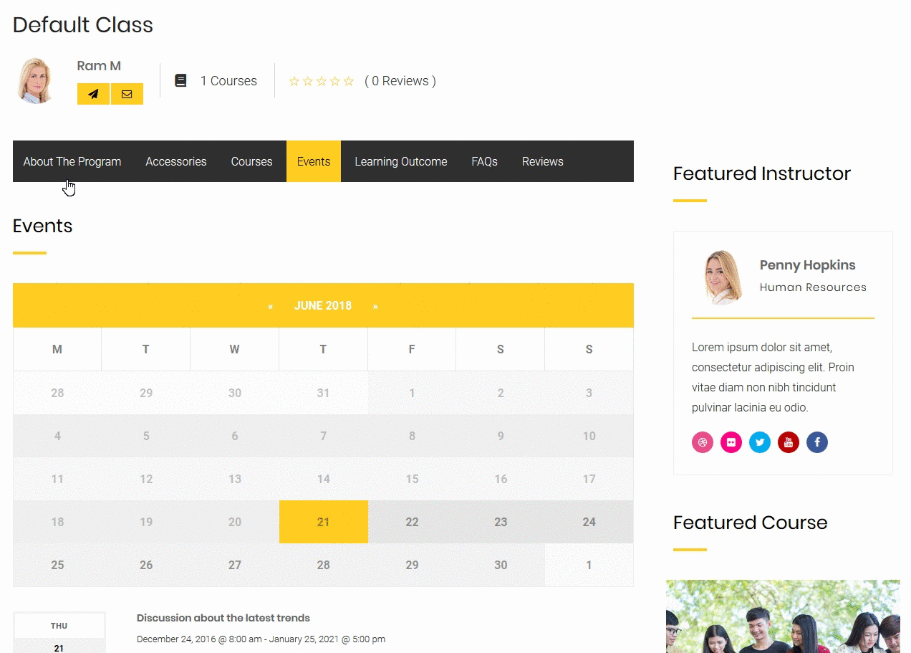This screenshot has height=653, width=911.
Task: Open the Reviews tab
Action: (543, 161)
